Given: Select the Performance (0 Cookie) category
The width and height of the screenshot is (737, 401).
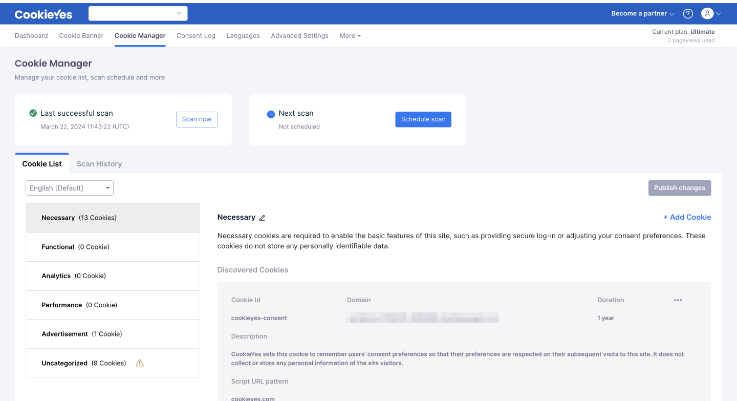Looking at the screenshot, I should tap(113, 305).
